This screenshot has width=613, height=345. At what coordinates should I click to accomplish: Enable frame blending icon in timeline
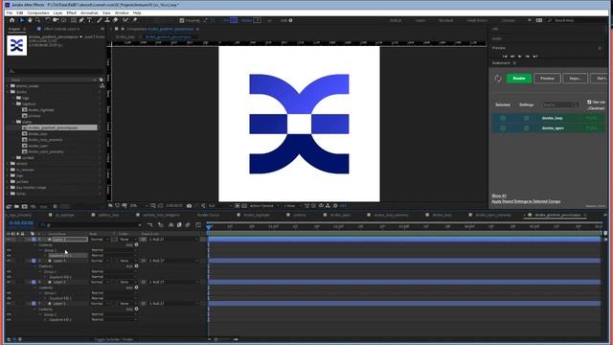179,225
